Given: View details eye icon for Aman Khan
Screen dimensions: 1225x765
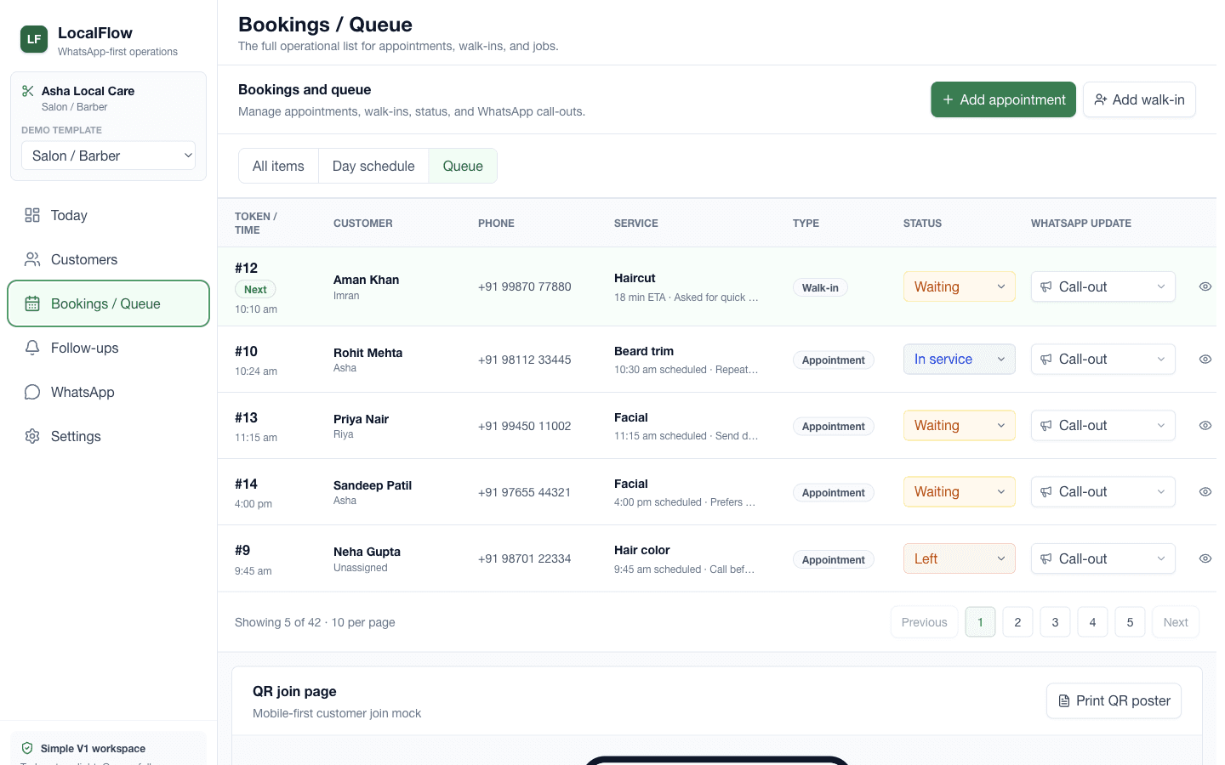Looking at the screenshot, I should (1205, 286).
